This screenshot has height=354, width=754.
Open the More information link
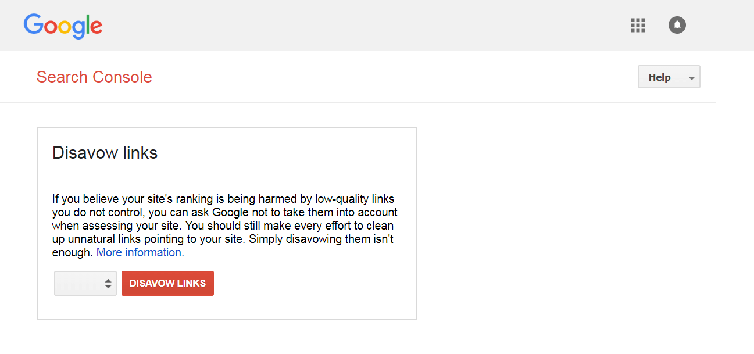[x=140, y=252]
